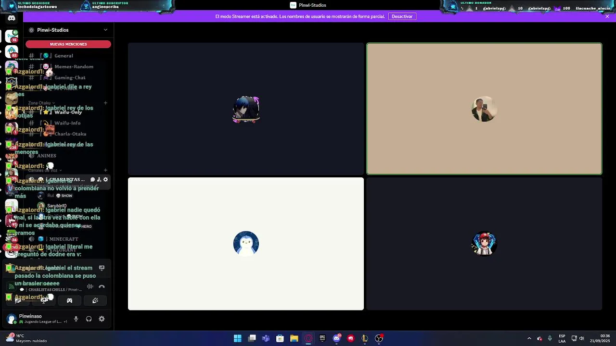Screen dimensions: 616x346
Task: Open weather widget showing 16°C
Action: (x=26, y=338)
